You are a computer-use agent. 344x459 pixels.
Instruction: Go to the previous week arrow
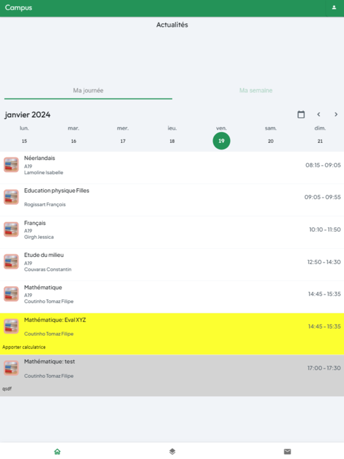point(318,115)
